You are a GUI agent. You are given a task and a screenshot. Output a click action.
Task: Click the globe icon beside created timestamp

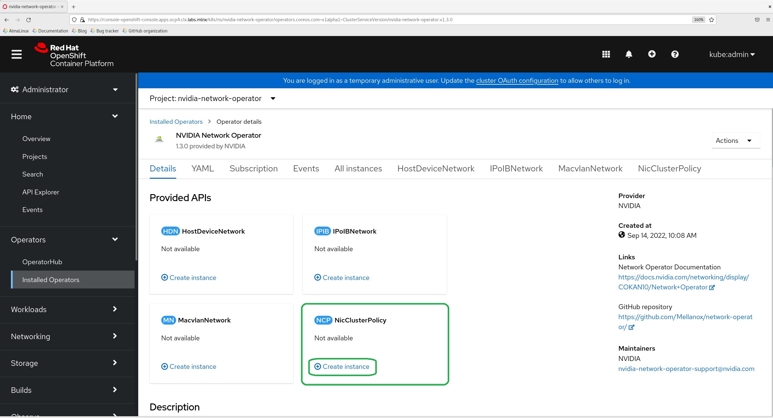(621, 235)
